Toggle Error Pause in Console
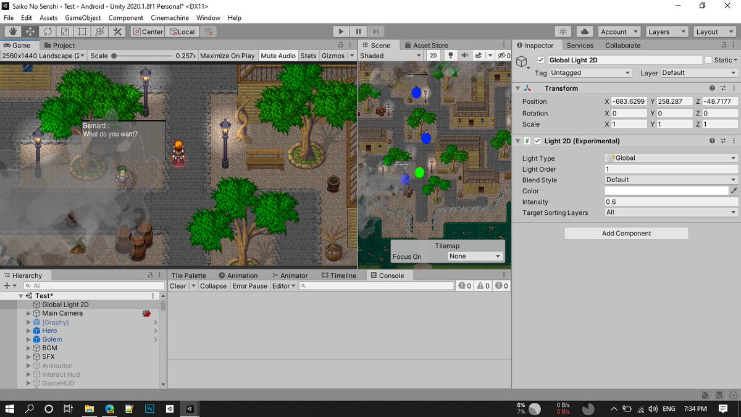 (249, 286)
